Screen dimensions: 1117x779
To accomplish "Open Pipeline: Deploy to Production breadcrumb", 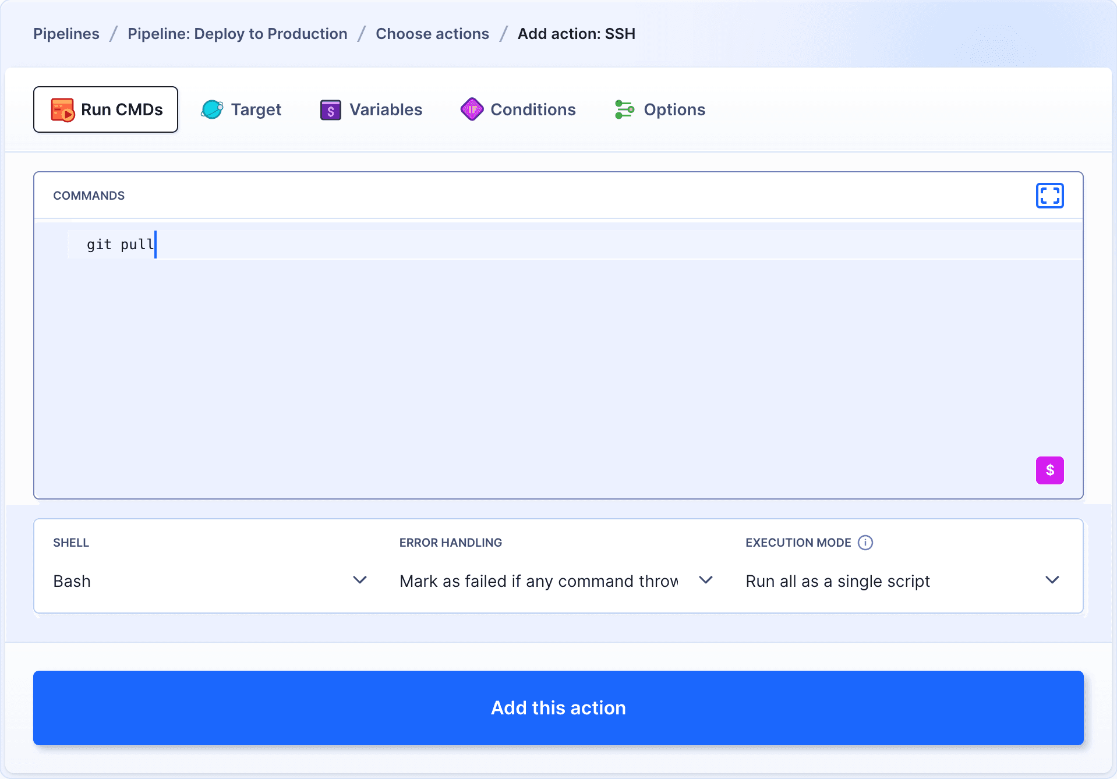I will pyautogui.click(x=237, y=34).
